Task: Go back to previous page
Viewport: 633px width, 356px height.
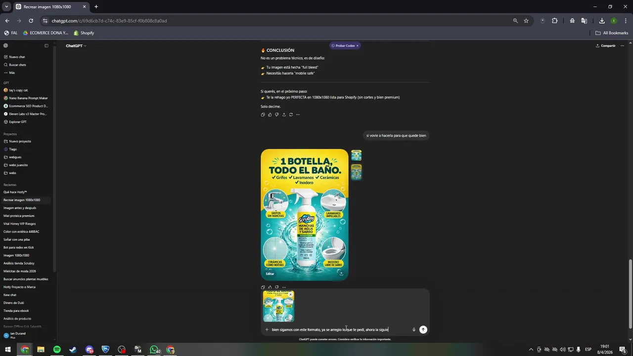Action: pyautogui.click(x=7, y=21)
